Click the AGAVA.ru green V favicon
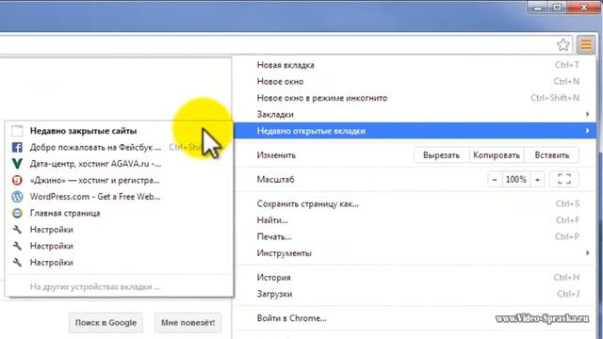 coord(17,164)
